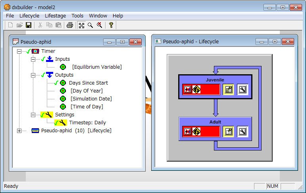The image size is (306, 193).
Task: Close the Pseudo-aphid tree window
Action: tap(135, 42)
